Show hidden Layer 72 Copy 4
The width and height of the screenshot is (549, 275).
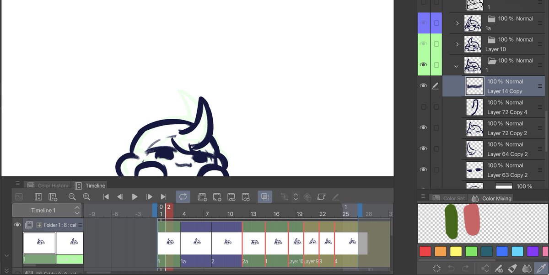pyautogui.click(x=424, y=107)
